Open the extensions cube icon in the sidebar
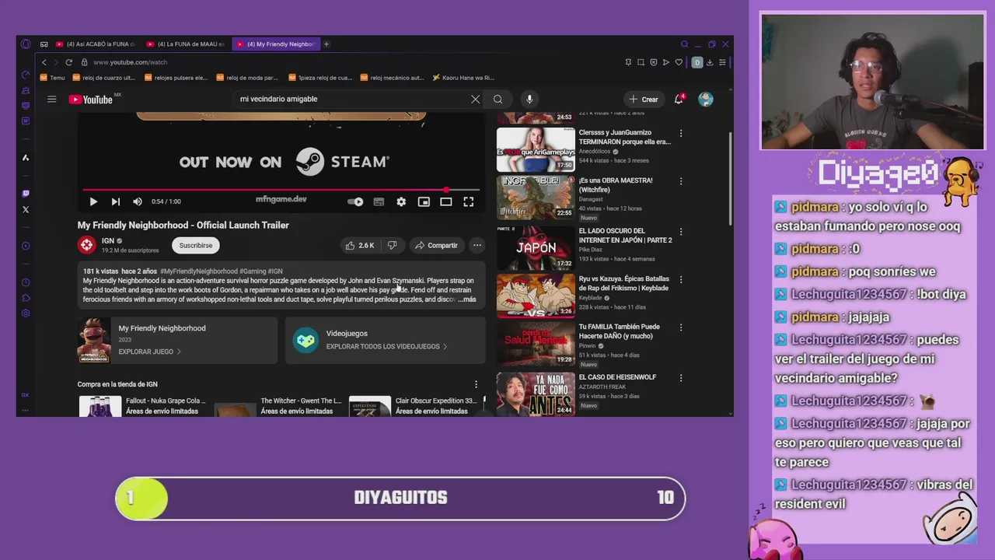The width and height of the screenshot is (995, 560). (x=26, y=298)
